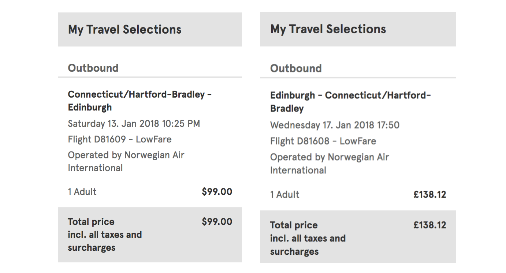Click the $99.00 fare next to 1 Adult

[x=217, y=192]
